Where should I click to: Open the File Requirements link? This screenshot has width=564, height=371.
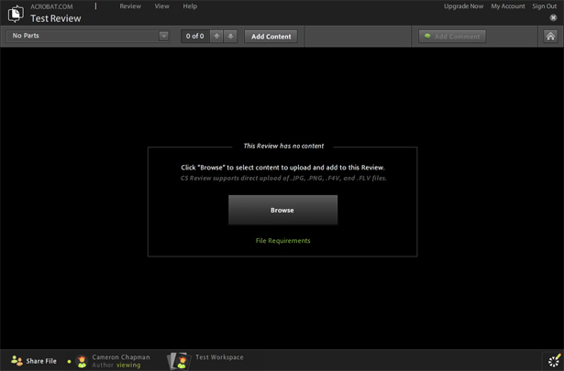click(x=282, y=241)
